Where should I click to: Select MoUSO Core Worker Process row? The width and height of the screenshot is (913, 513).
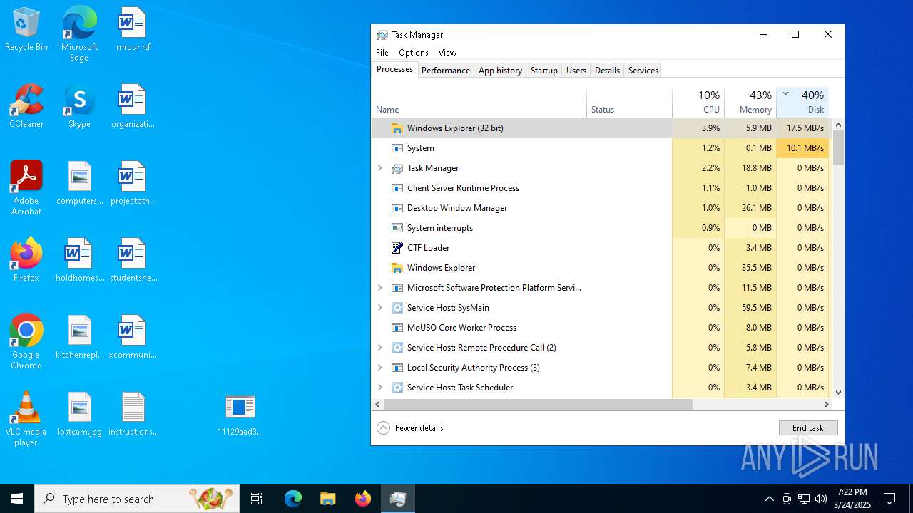pos(600,328)
